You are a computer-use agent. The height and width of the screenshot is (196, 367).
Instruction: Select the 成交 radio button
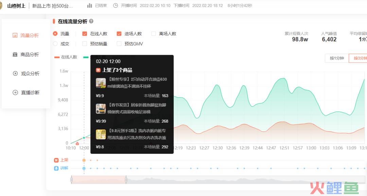[x=55, y=44]
